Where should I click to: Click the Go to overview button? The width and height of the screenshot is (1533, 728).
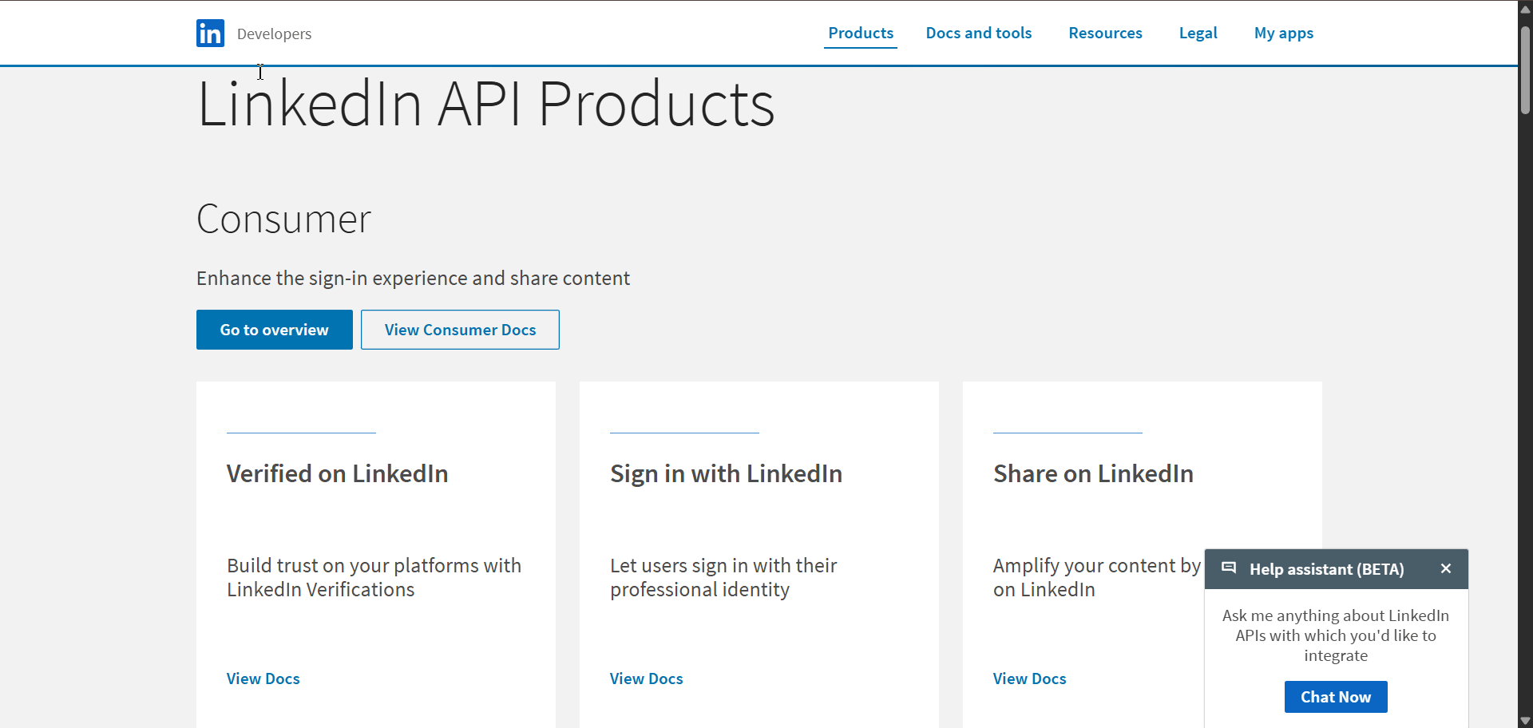(274, 329)
